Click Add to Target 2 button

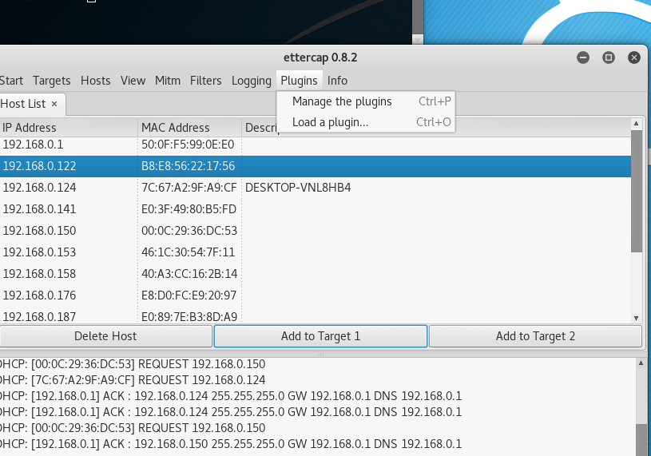pyautogui.click(x=535, y=336)
